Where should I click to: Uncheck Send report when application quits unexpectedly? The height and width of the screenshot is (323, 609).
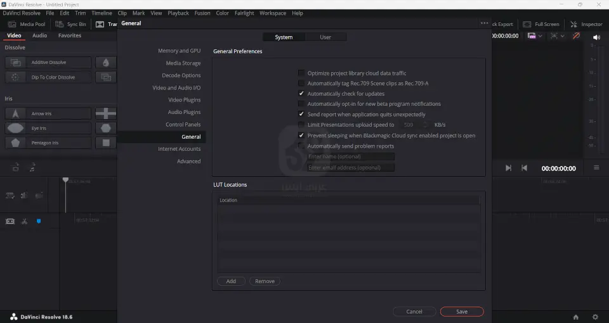301,114
